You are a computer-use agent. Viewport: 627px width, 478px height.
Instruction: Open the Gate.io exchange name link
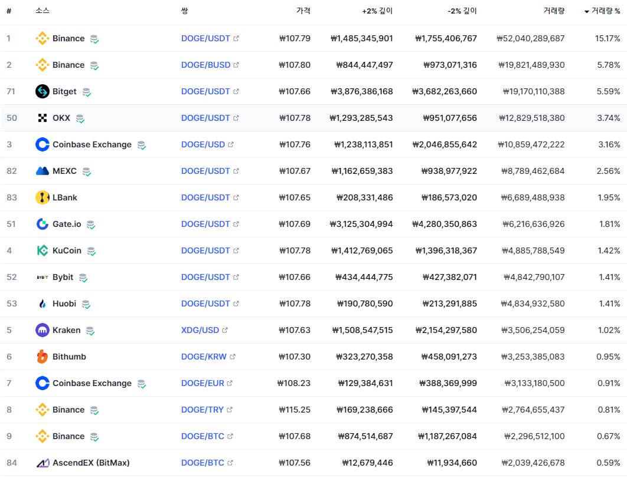click(67, 224)
